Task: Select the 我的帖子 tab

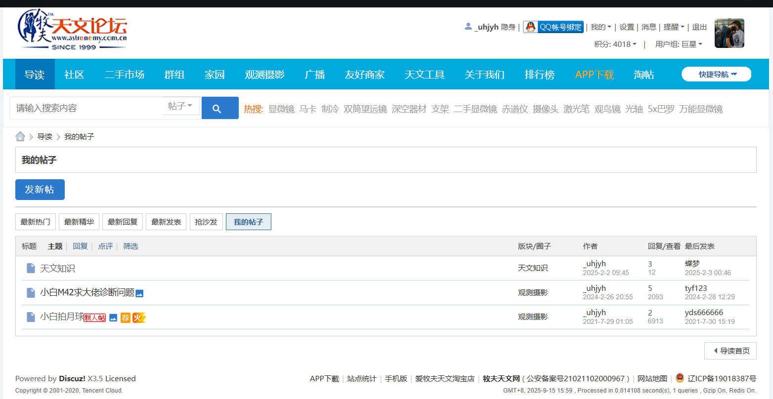Action: (249, 222)
